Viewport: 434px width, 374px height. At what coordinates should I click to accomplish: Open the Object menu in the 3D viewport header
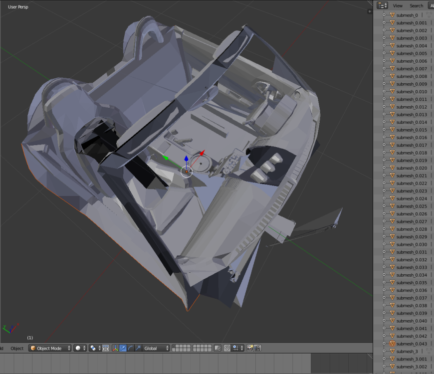pos(16,348)
